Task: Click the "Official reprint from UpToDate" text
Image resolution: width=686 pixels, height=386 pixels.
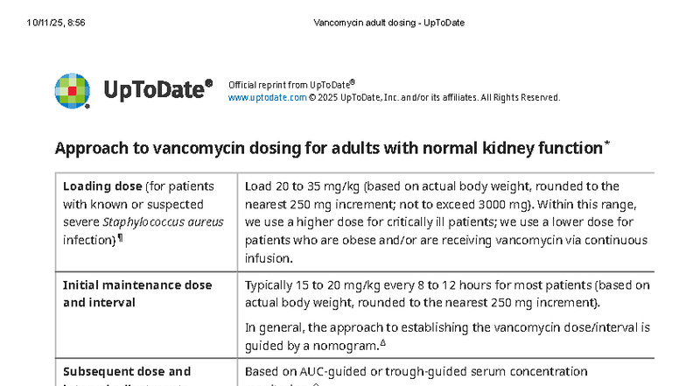Action: click(x=290, y=84)
